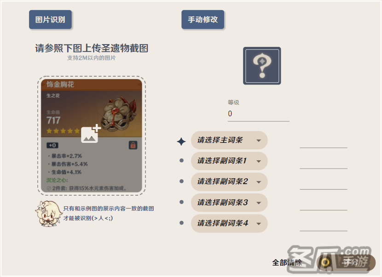
Task: Click the image upload plus icon
Action: 91,134
